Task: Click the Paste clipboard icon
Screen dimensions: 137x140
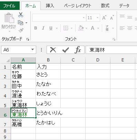Action: (x=9, y=18)
